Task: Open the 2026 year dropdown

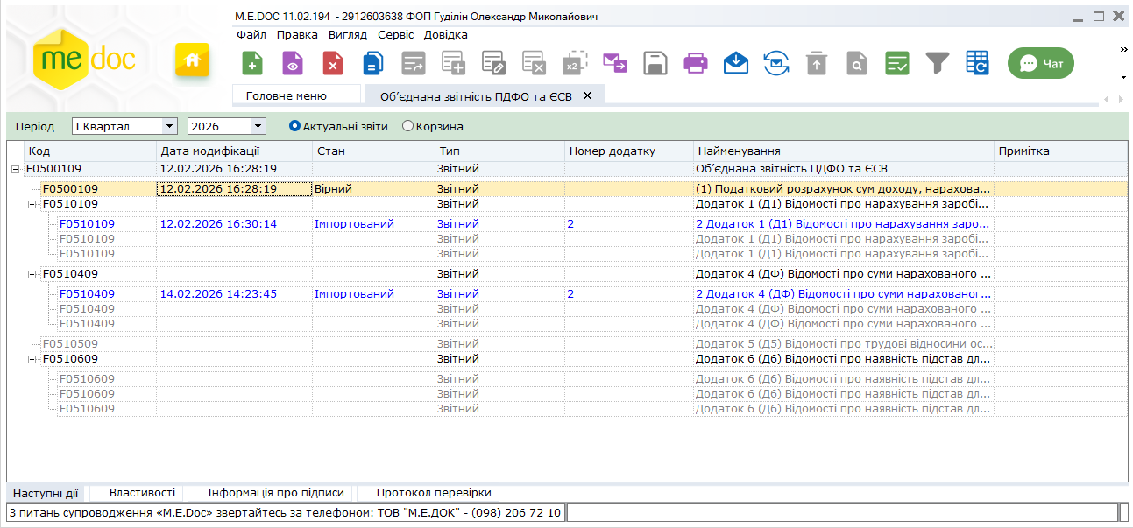Action: click(257, 126)
